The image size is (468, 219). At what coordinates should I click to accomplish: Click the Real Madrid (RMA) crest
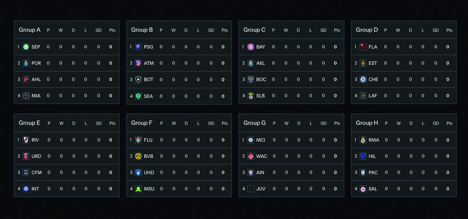click(x=363, y=140)
